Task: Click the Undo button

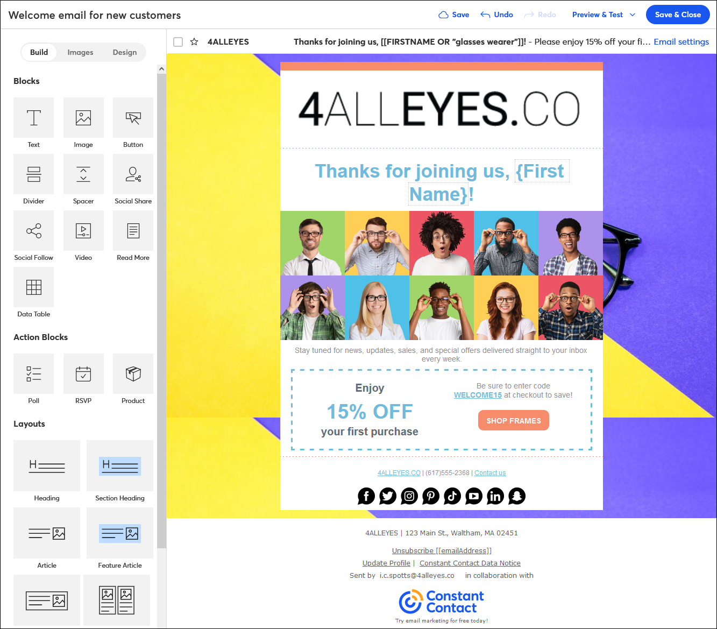Action: (496, 15)
